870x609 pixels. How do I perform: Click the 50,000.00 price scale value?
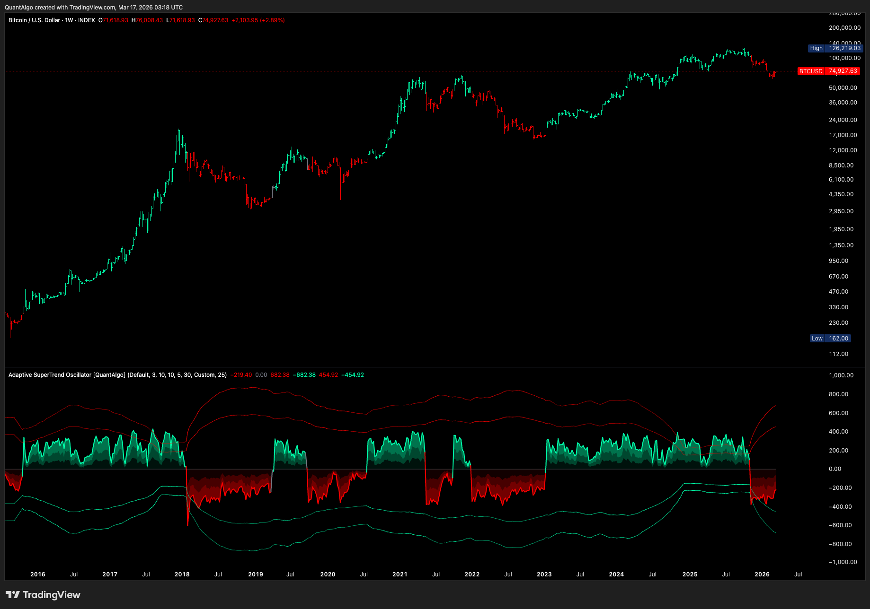[843, 88]
